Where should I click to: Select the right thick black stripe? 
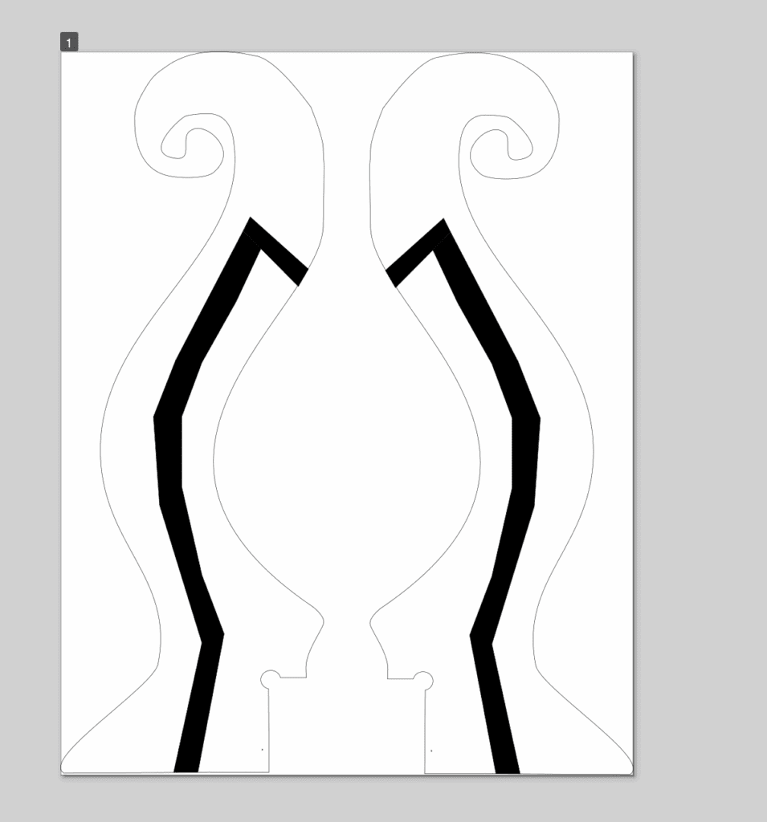524,458
